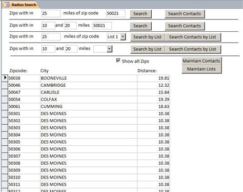Select the record selector arrow for 50038
This screenshot has height=192, width=243.
[x=5, y=78]
